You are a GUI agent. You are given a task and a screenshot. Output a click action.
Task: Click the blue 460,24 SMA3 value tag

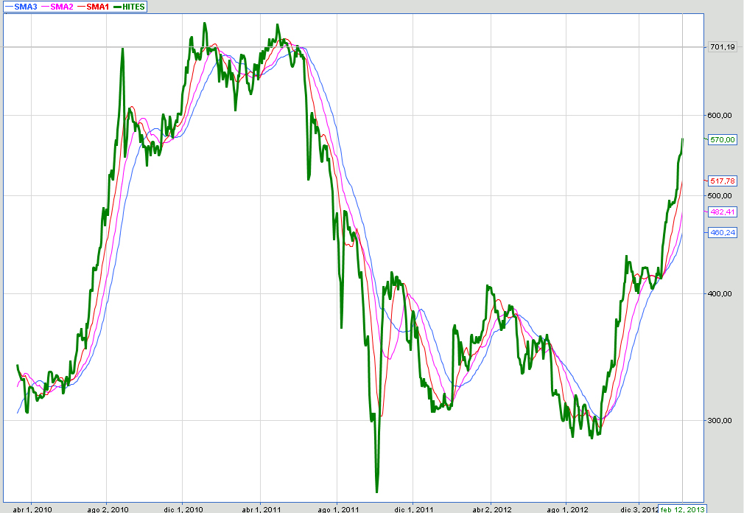coord(722,232)
